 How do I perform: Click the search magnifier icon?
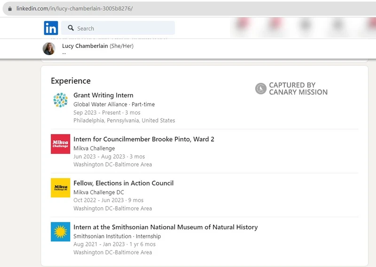[71, 28]
